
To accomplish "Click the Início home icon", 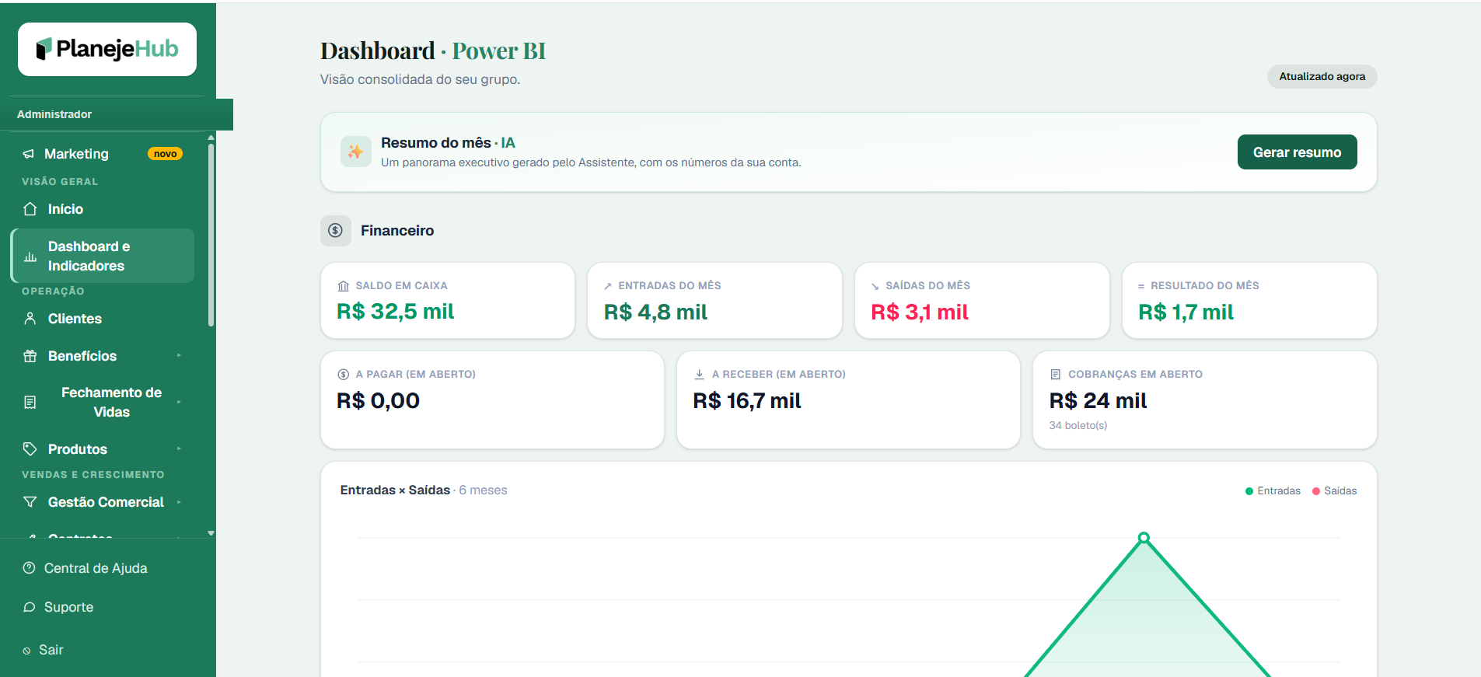I will tap(30, 209).
